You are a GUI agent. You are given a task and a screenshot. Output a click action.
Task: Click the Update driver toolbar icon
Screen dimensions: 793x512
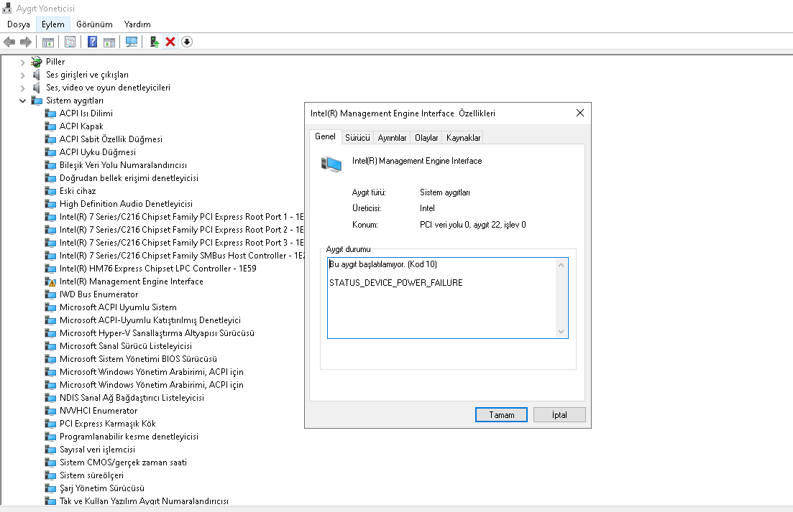click(x=155, y=42)
